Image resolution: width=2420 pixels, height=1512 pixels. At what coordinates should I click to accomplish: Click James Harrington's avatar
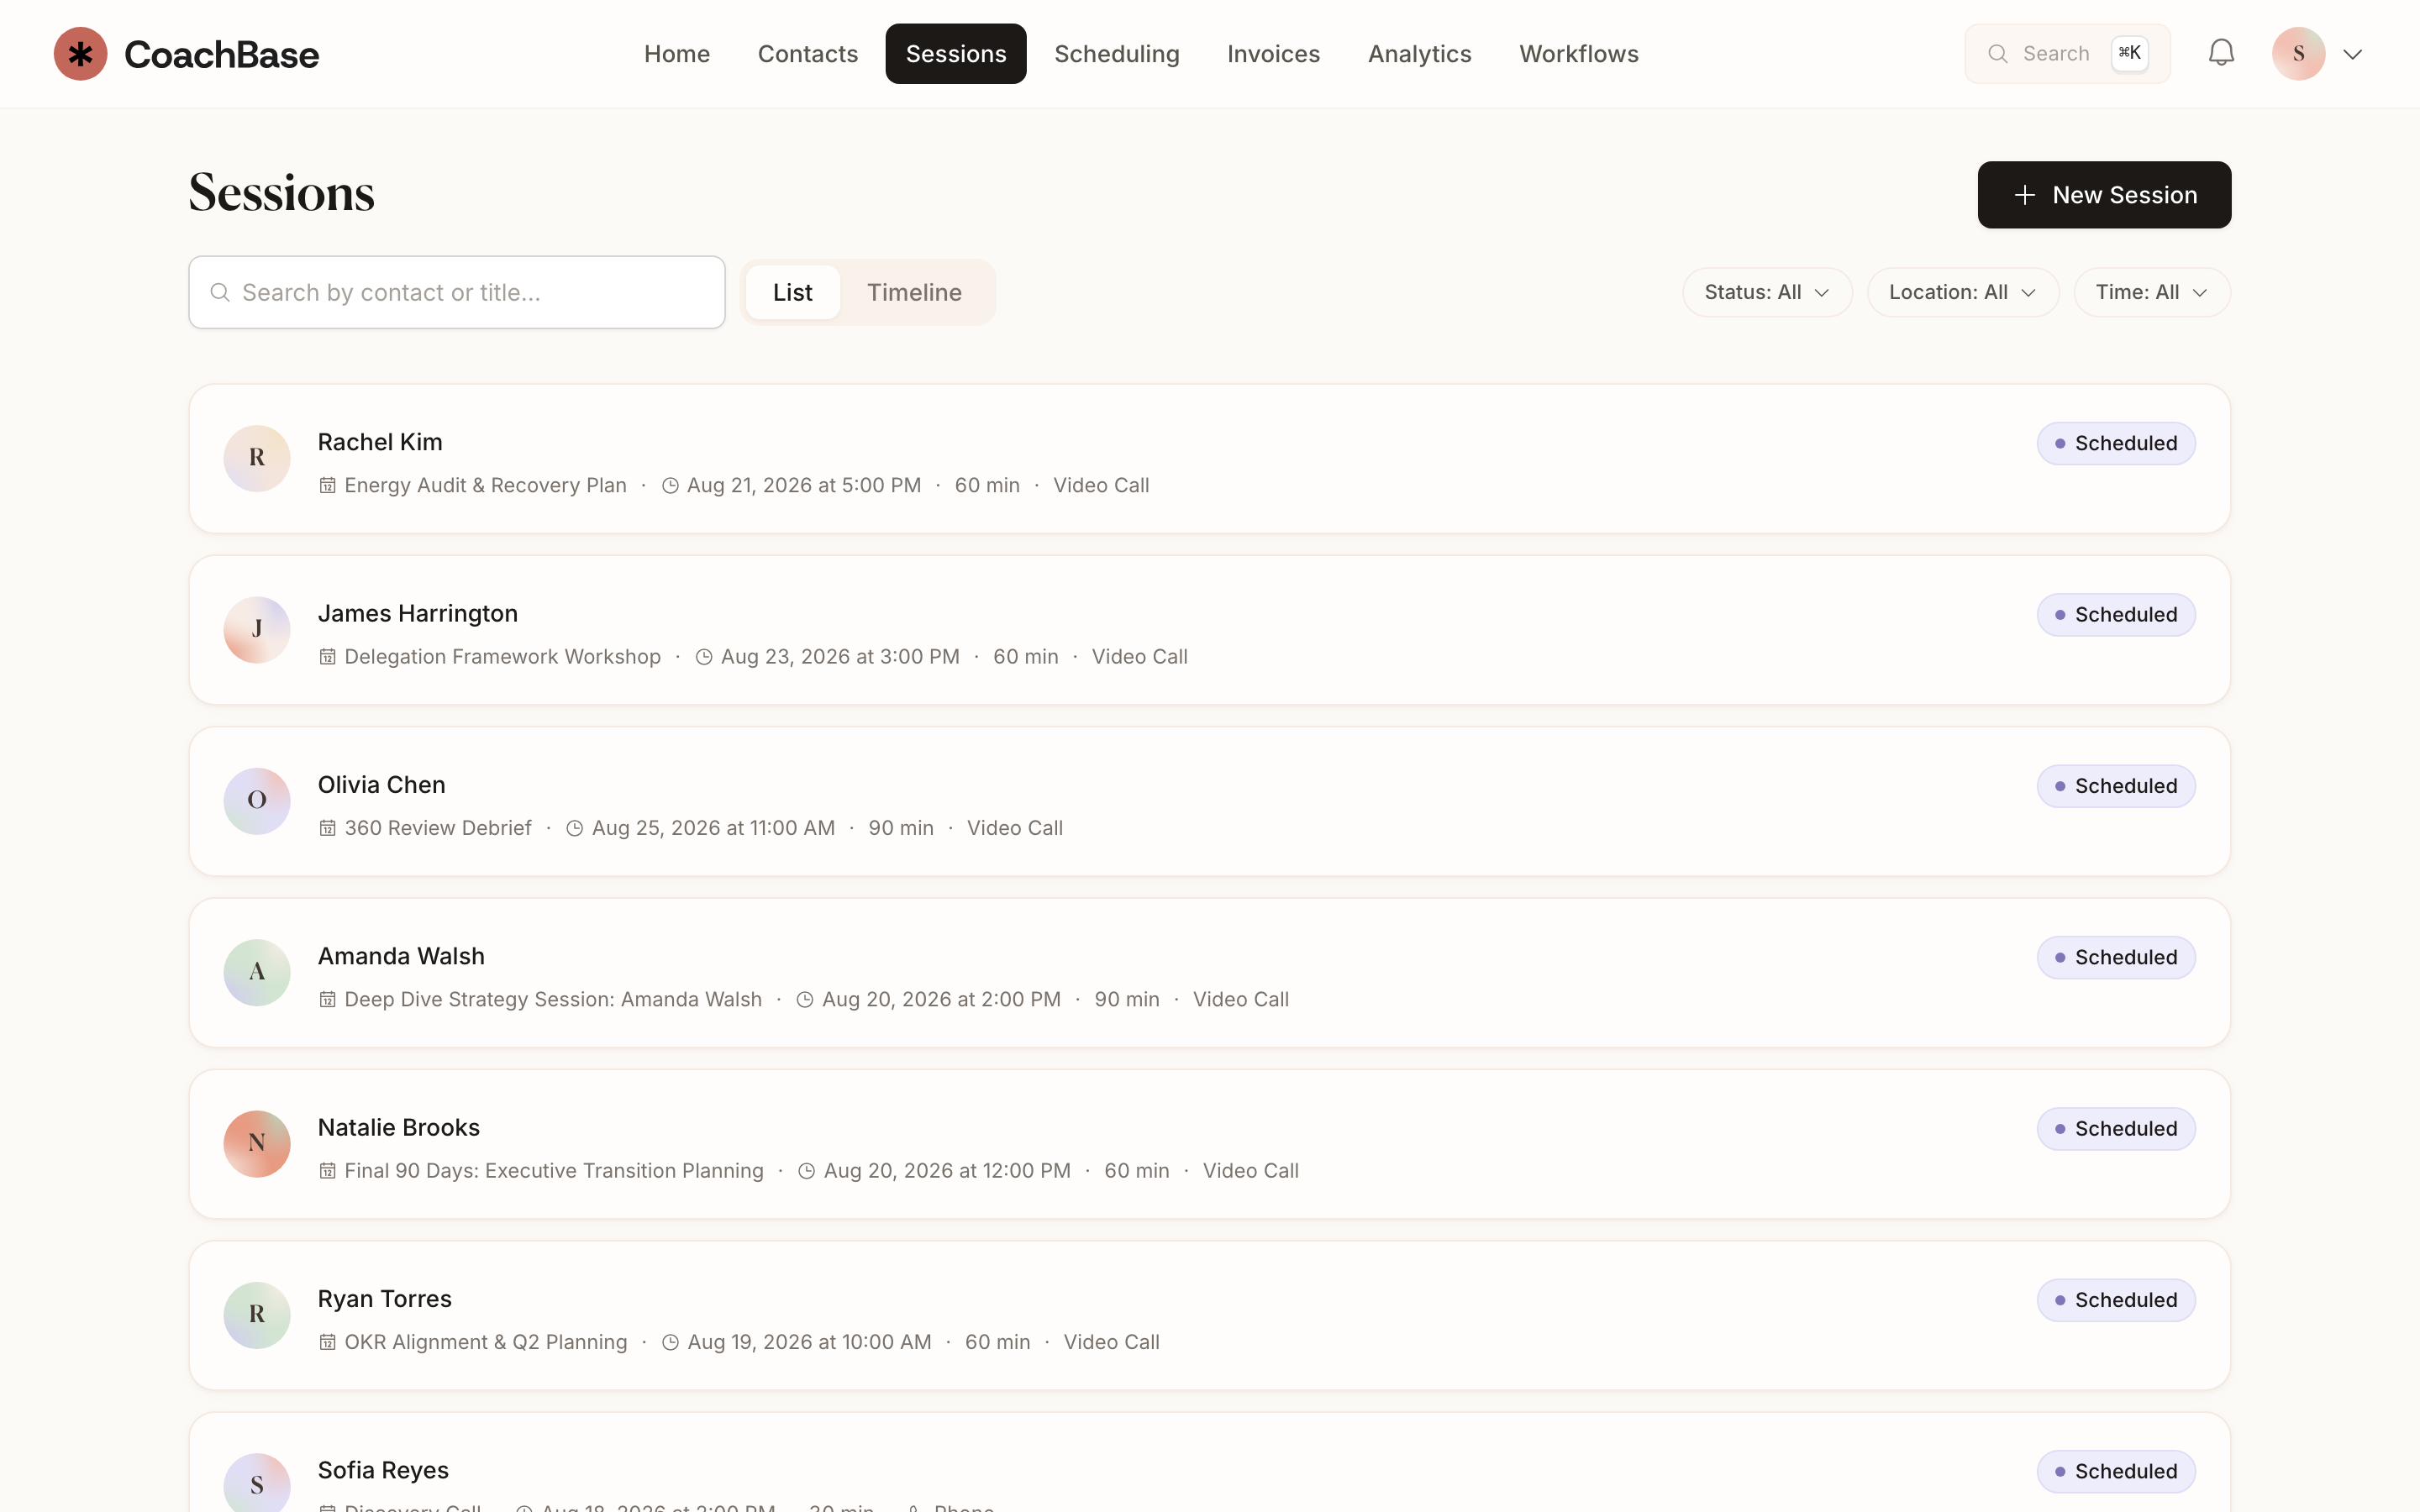pos(257,630)
